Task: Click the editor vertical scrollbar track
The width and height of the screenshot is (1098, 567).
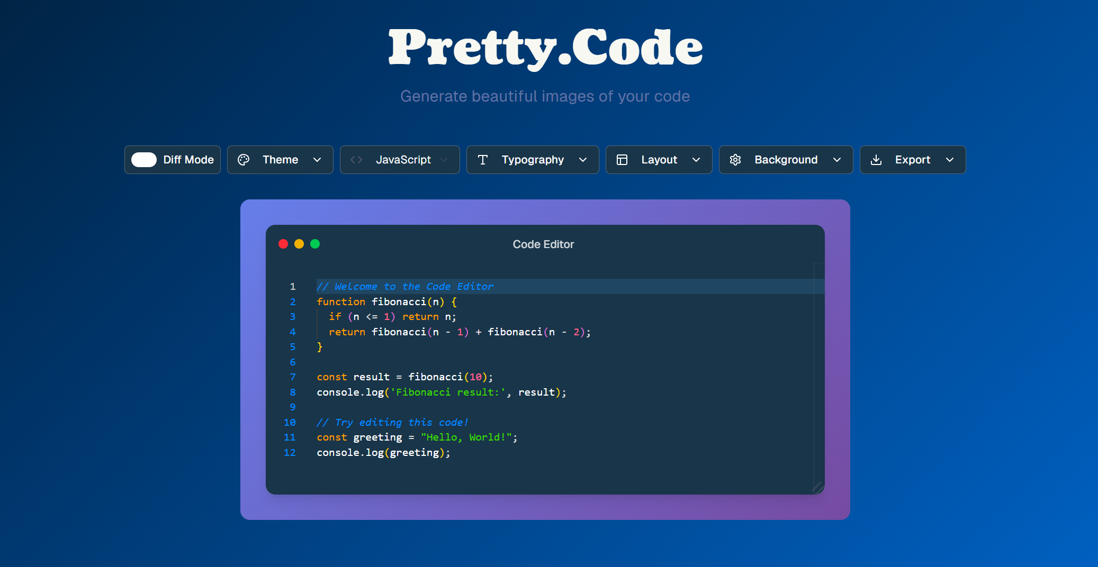Action: (x=819, y=378)
